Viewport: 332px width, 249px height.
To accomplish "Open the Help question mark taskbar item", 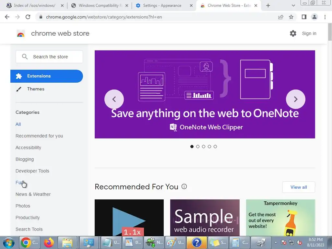I will pos(197,243).
